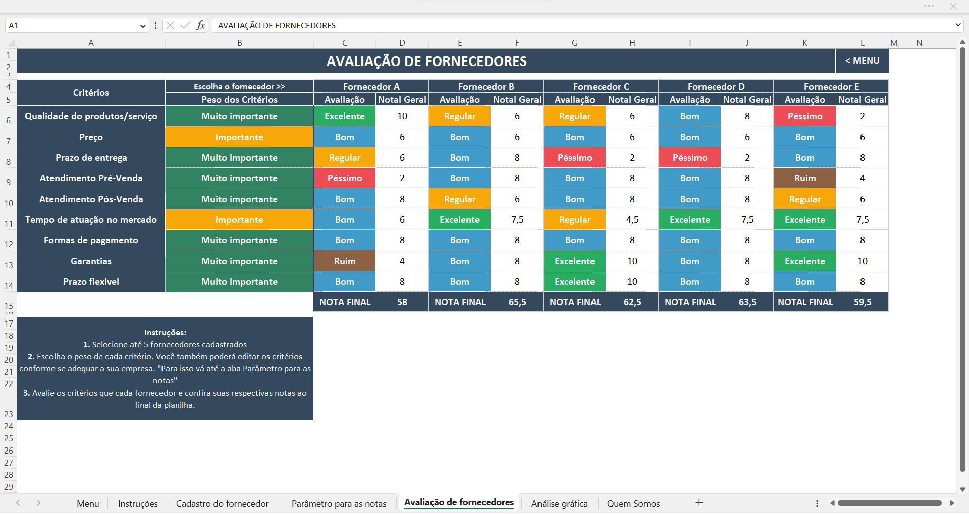Click vertical scroll up arrow
The height and width of the screenshot is (514, 969).
pos(962,42)
